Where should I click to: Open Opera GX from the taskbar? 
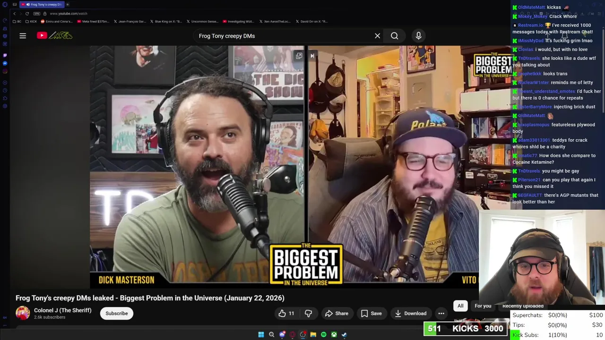click(293, 335)
